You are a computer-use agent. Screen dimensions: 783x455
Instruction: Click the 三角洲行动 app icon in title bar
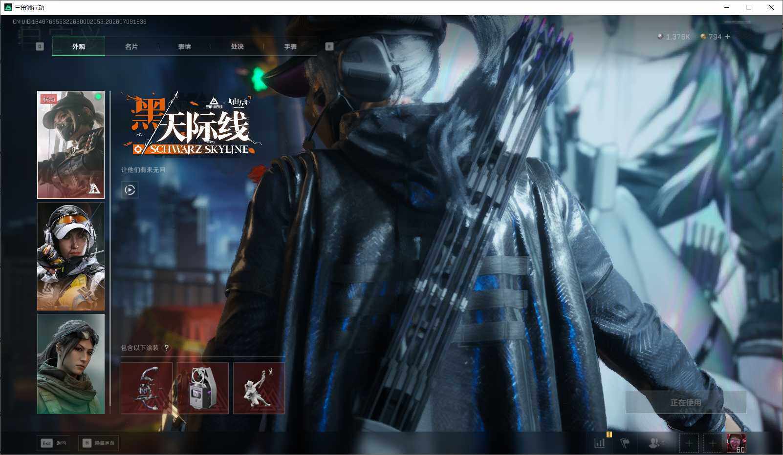tap(8, 7)
